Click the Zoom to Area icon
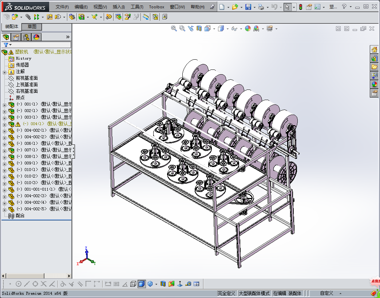This screenshot has height=298, width=380. (182, 28)
